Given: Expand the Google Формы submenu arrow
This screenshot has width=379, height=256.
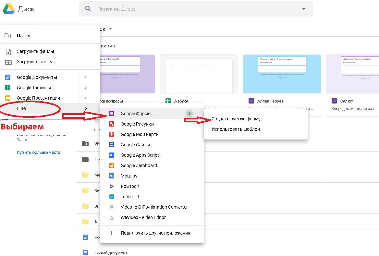Looking at the screenshot, I should pos(189,114).
